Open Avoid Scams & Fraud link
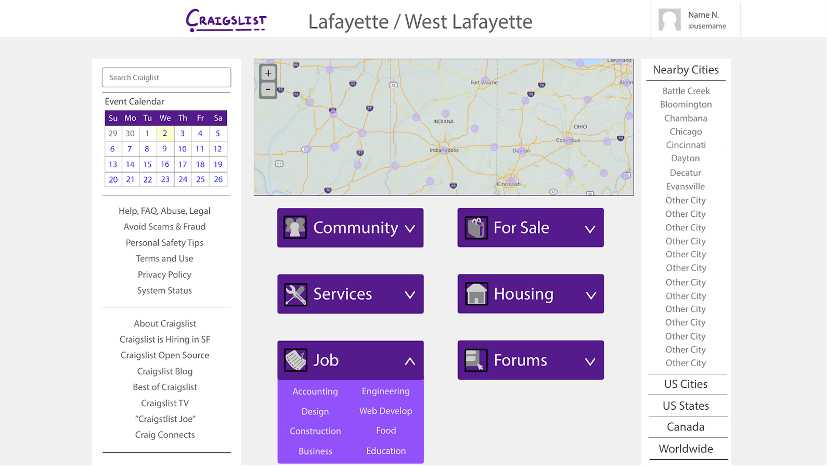Viewport: 827px width, 468px height. 164,227
